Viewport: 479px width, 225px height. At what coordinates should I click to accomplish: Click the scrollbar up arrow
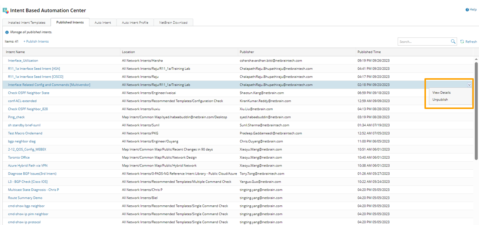pos(476,59)
